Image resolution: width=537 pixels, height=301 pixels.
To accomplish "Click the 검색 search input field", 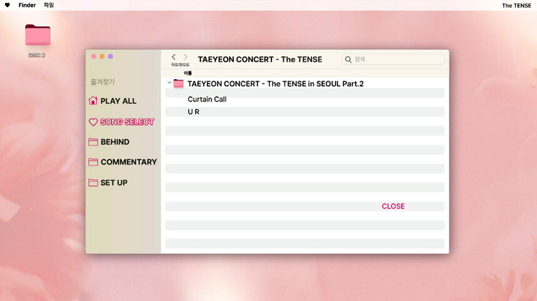I will coord(397,60).
